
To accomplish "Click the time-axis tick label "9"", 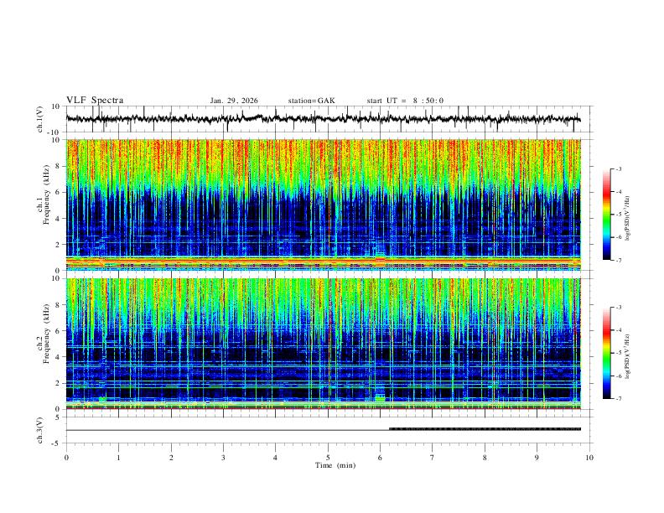I will [537, 458].
